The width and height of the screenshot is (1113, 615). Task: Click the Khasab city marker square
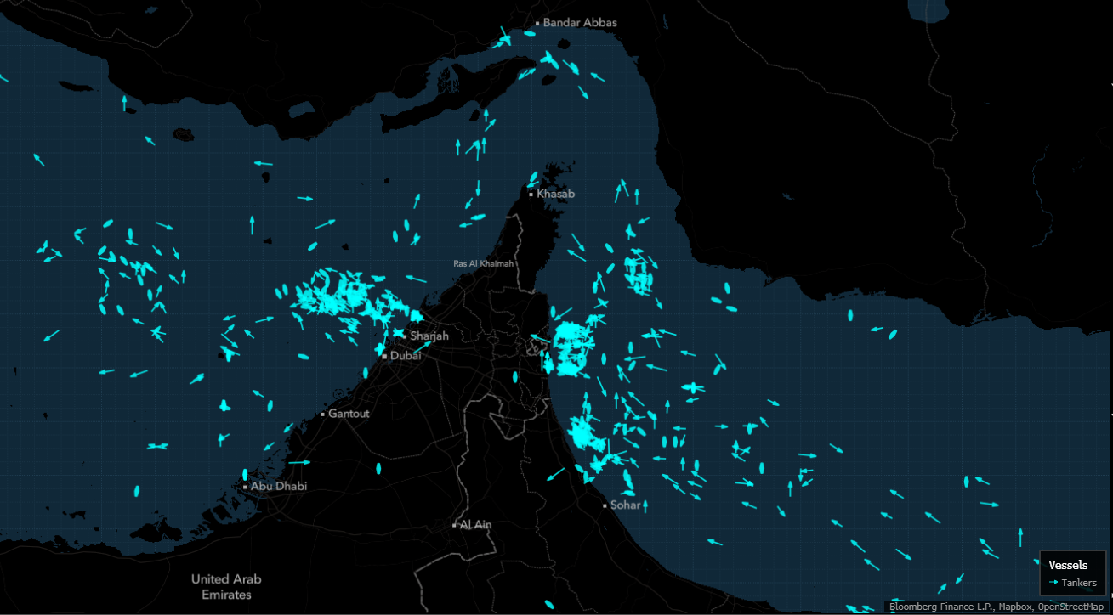click(x=531, y=195)
